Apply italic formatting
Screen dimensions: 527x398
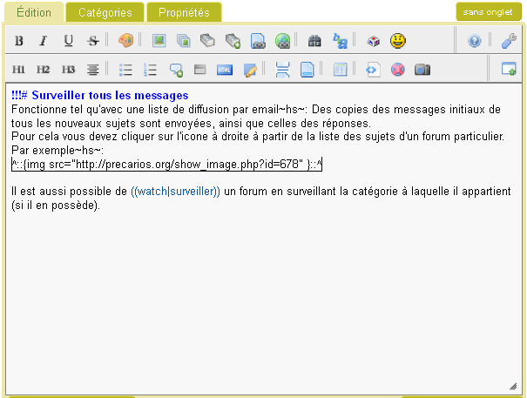point(43,41)
